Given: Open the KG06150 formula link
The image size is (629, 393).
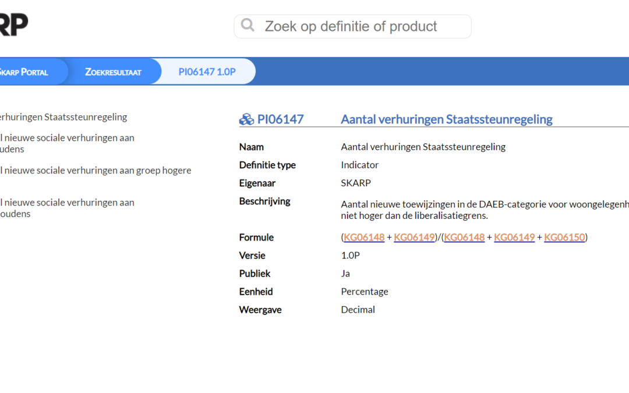Looking at the screenshot, I should pos(564,237).
